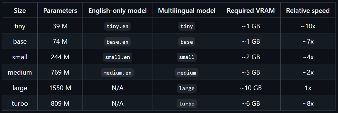Click the Required VRAM header
338x113 pixels.
click(x=251, y=11)
